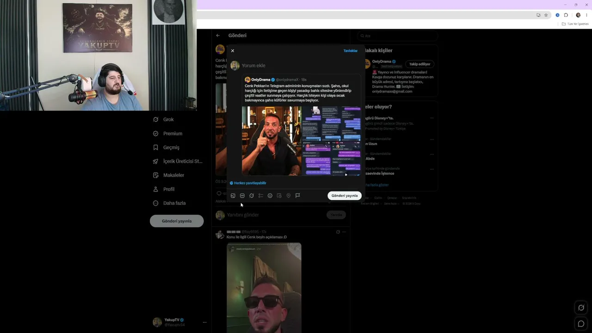Screen dimensions: 592x333
Task: Open the quoted post image thumbnail
Action: click(301, 141)
